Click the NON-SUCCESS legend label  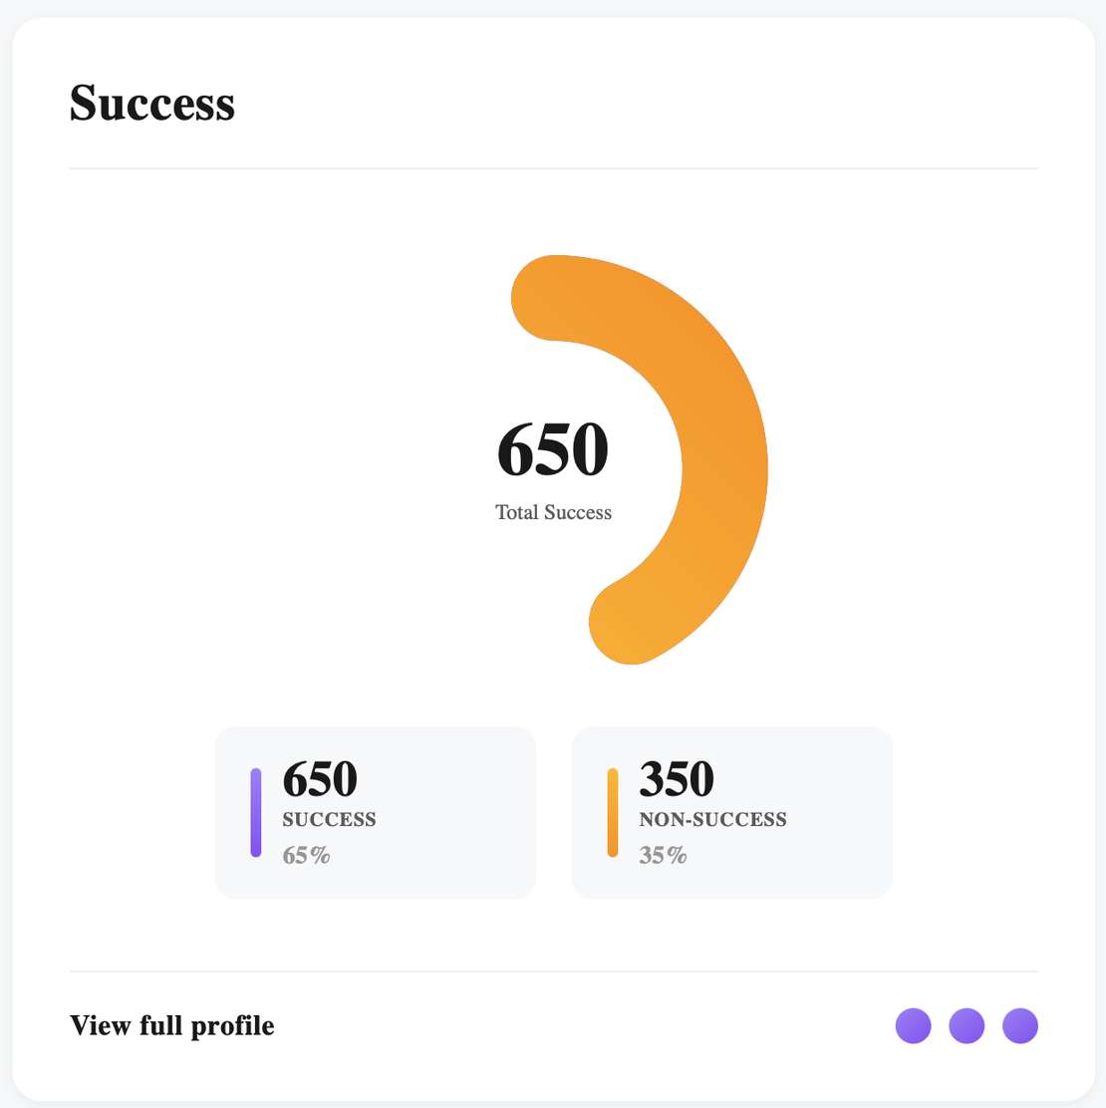712,820
